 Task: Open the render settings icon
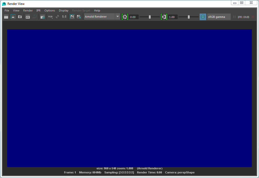point(42,17)
